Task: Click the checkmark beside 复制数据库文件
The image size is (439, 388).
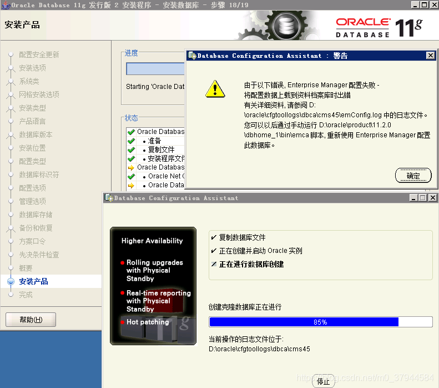Action: [214, 237]
